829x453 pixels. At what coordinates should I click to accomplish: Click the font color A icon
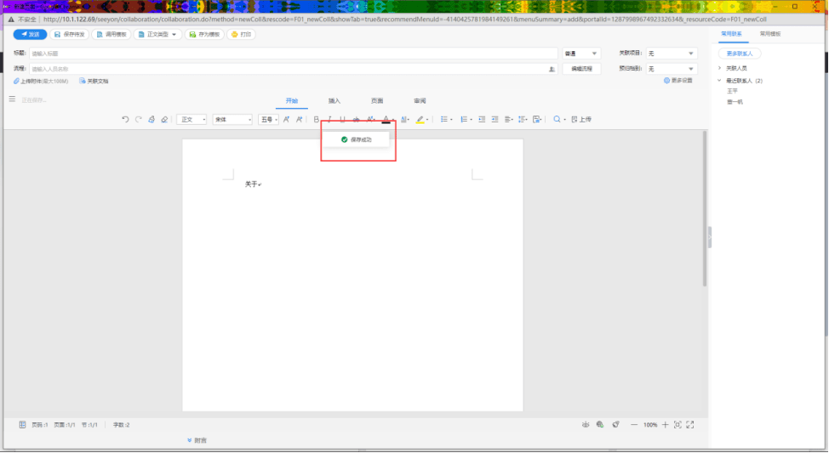(386, 119)
